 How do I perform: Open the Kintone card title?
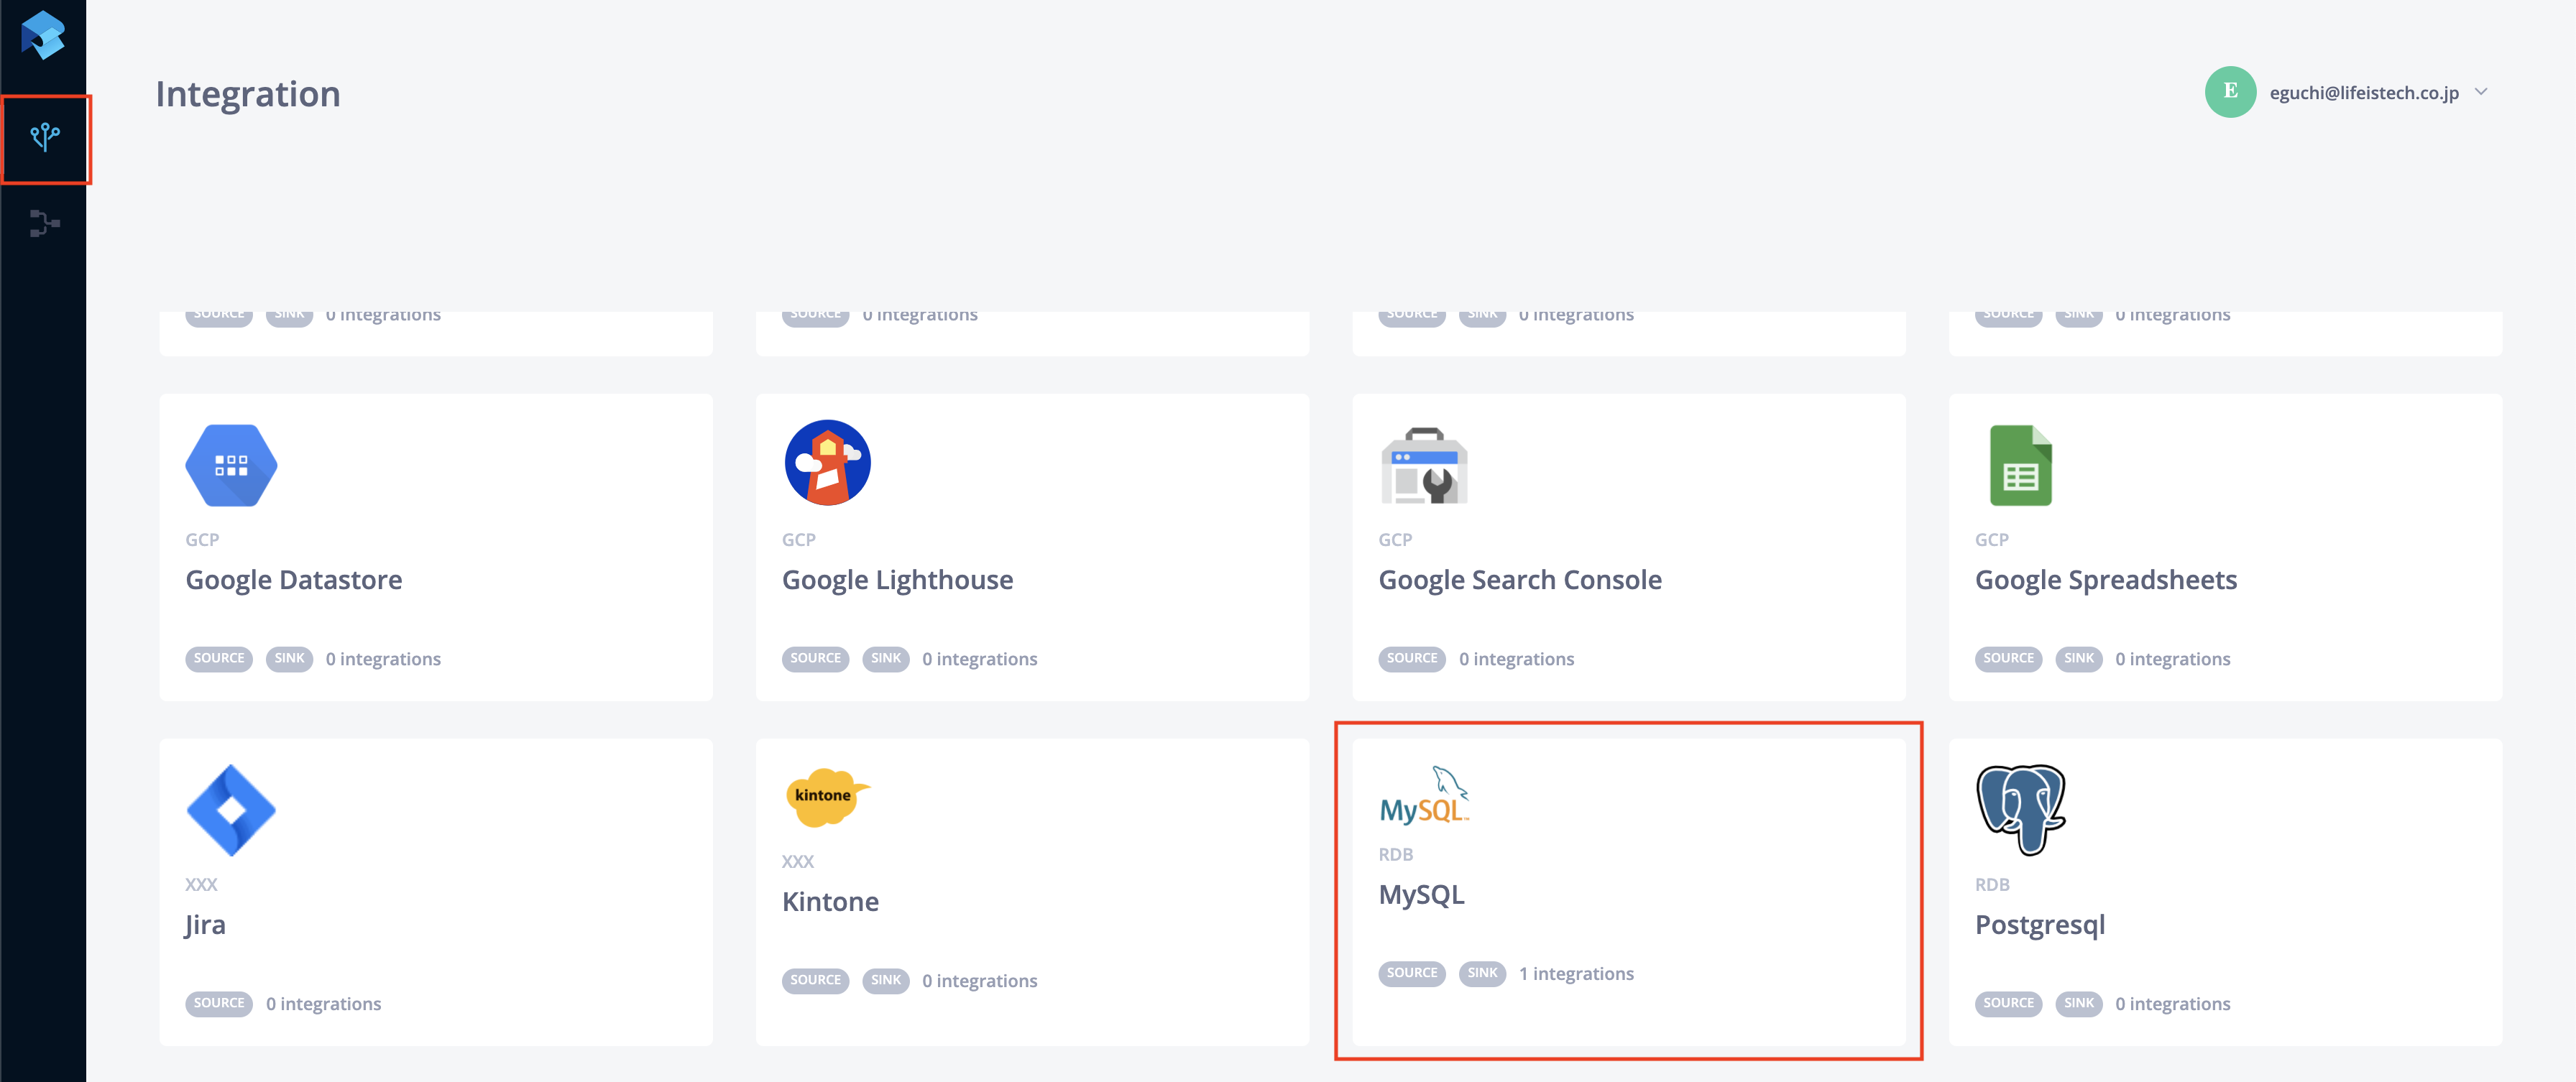[x=830, y=902]
